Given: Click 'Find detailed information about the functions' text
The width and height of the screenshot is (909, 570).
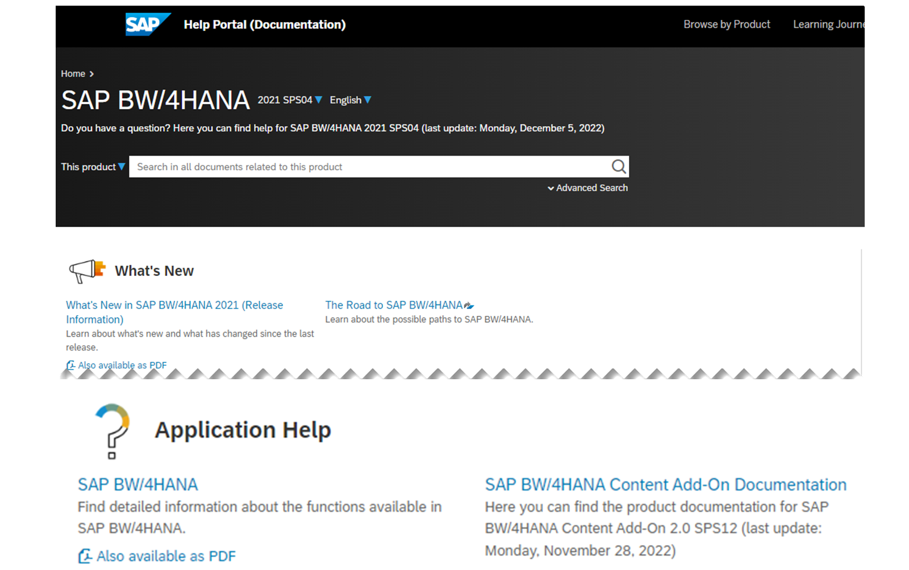Looking at the screenshot, I should point(260,517).
